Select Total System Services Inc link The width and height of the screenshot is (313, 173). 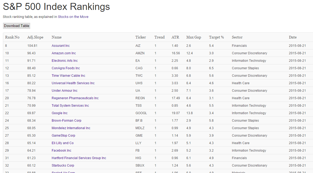(x=70, y=106)
